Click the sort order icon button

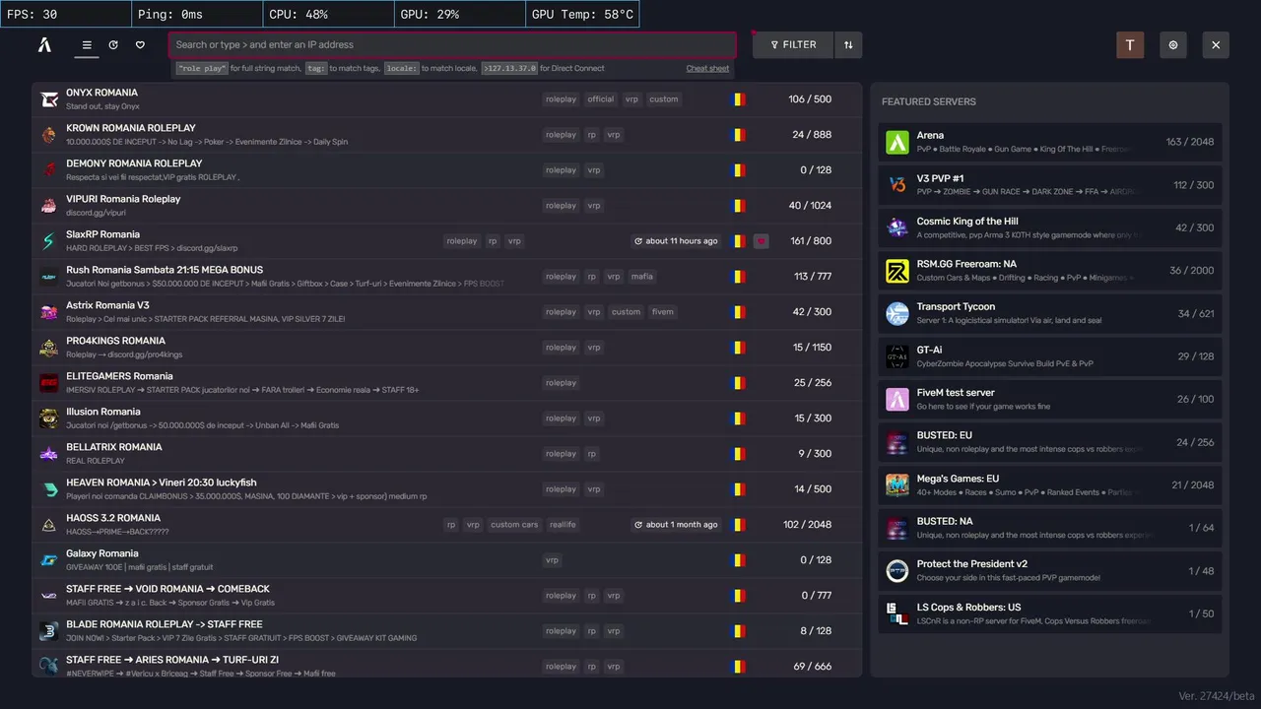point(848,44)
